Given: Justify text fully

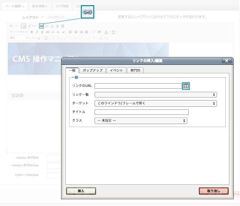Looking at the screenshot, I should point(86,32).
